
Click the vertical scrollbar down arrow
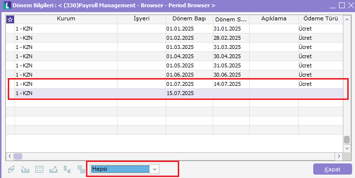coord(347,148)
